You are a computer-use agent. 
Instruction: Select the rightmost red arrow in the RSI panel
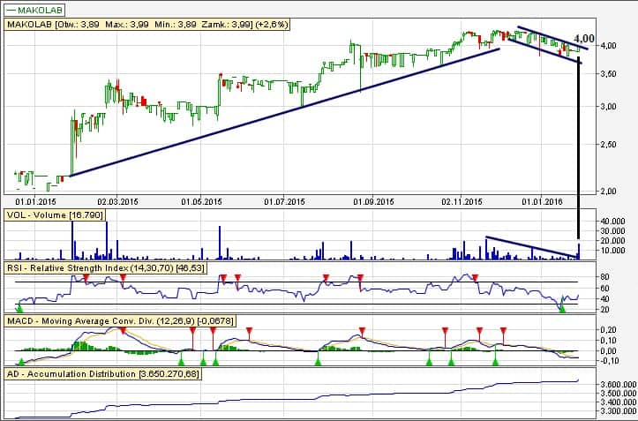[475, 279]
